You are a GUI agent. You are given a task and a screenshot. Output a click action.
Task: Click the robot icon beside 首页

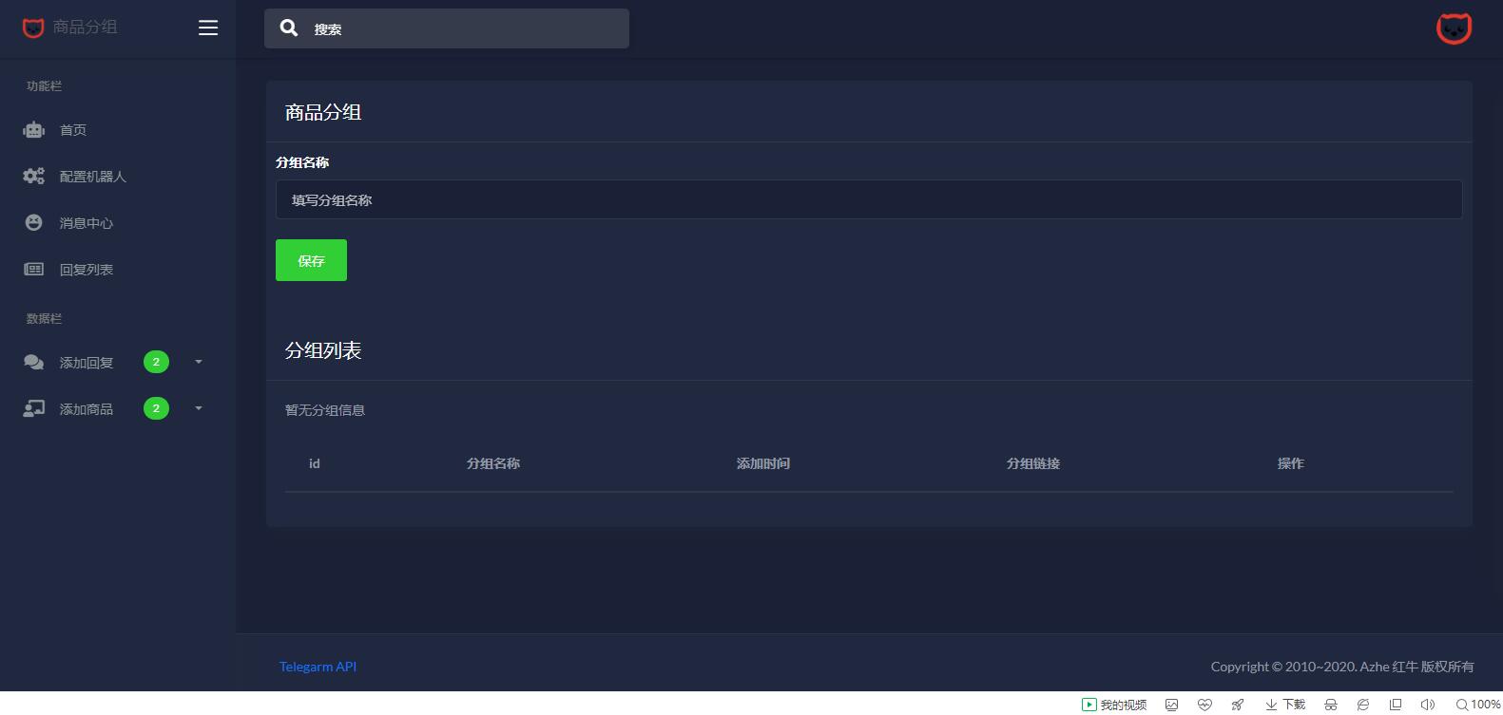click(x=34, y=130)
